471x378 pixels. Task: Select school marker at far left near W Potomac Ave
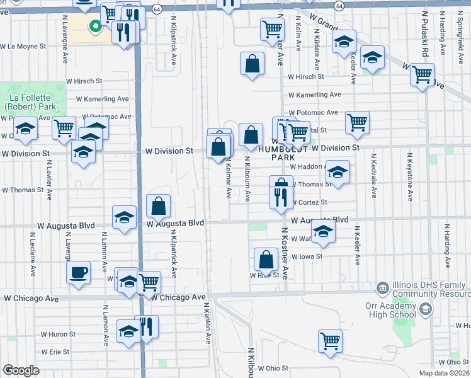26,130
